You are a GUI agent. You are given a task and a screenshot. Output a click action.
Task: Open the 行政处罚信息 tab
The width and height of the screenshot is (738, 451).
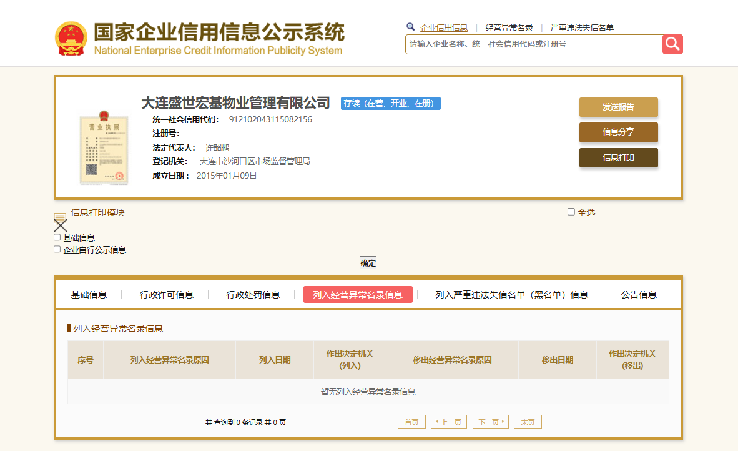(x=253, y=295)
